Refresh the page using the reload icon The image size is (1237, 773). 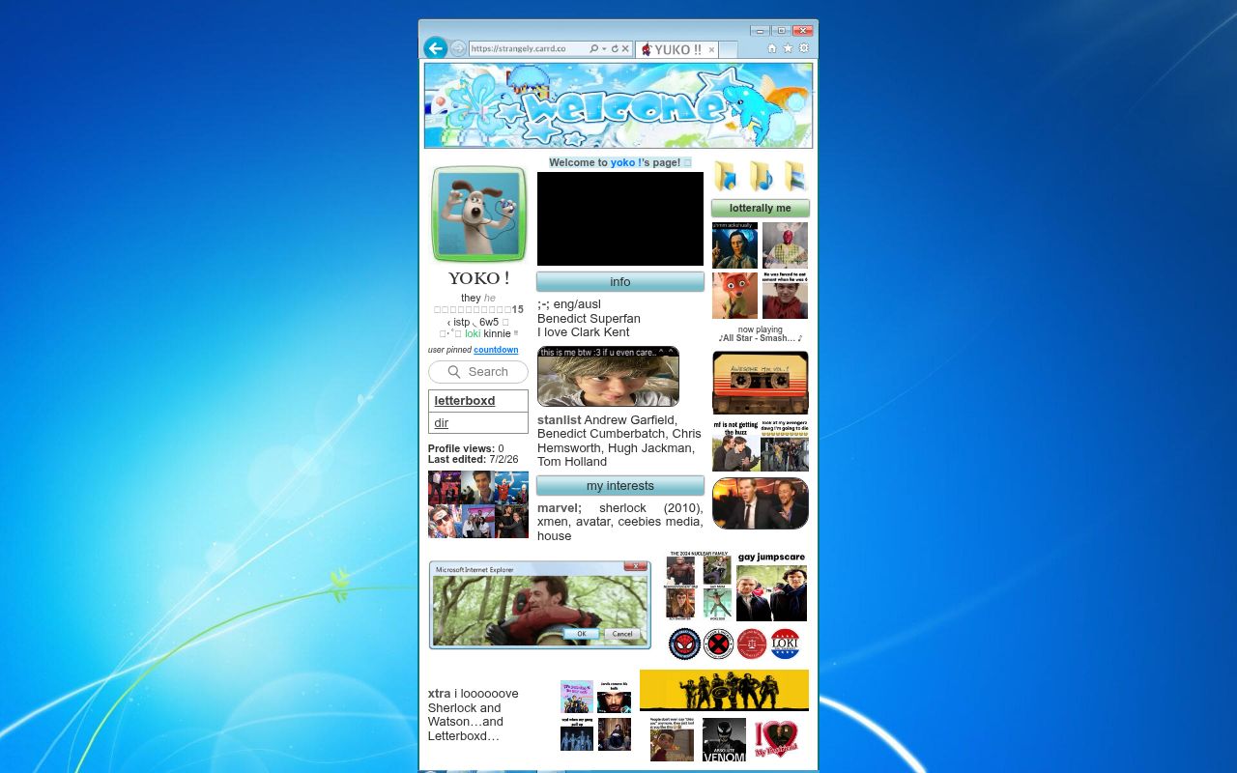(615, 48)
